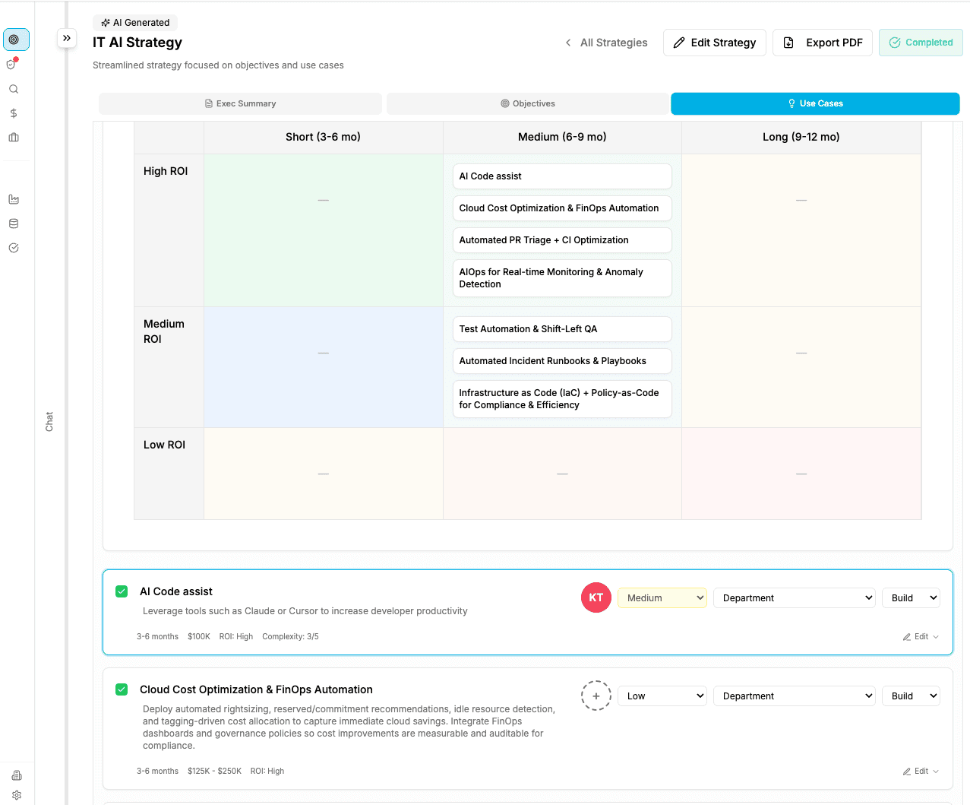Click the AI Code assist list title

[x=176, y=591]
